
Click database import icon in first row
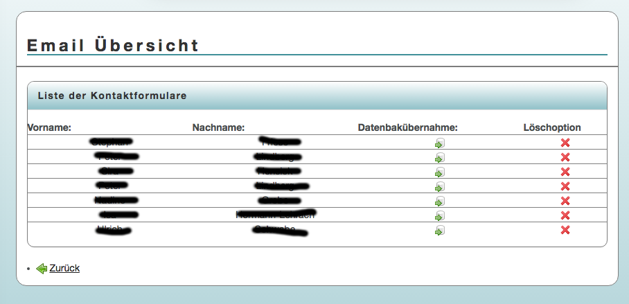point(439,143)
